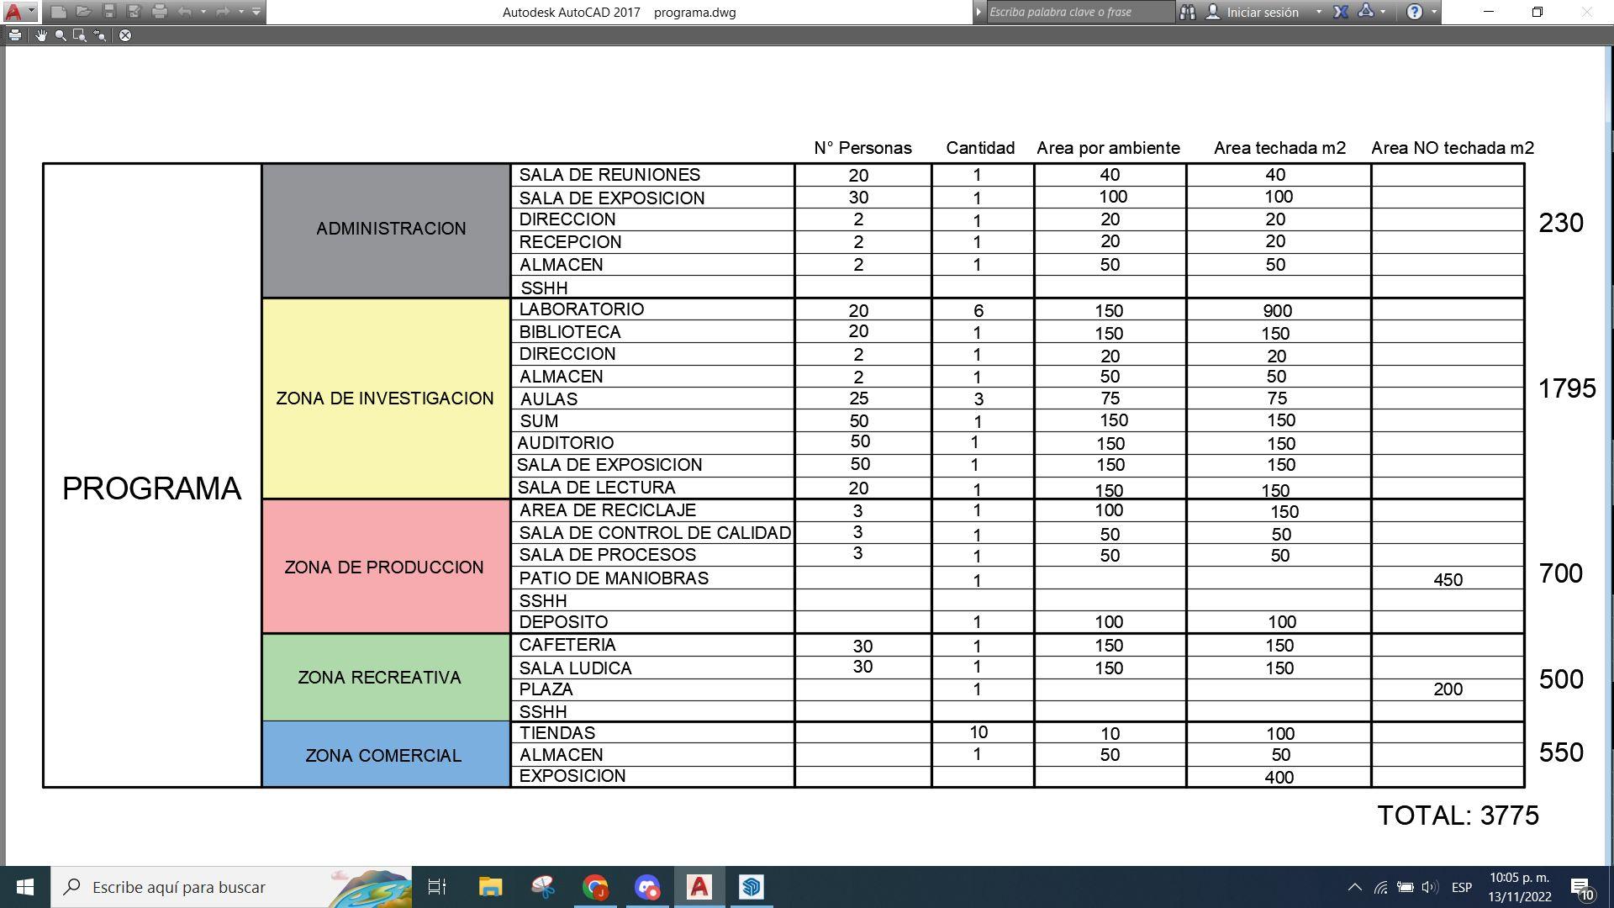Screen dimensions: 1614x908
Task: Click the Plot printer icon in preview toolbar
Action: (x=15, y=35)
